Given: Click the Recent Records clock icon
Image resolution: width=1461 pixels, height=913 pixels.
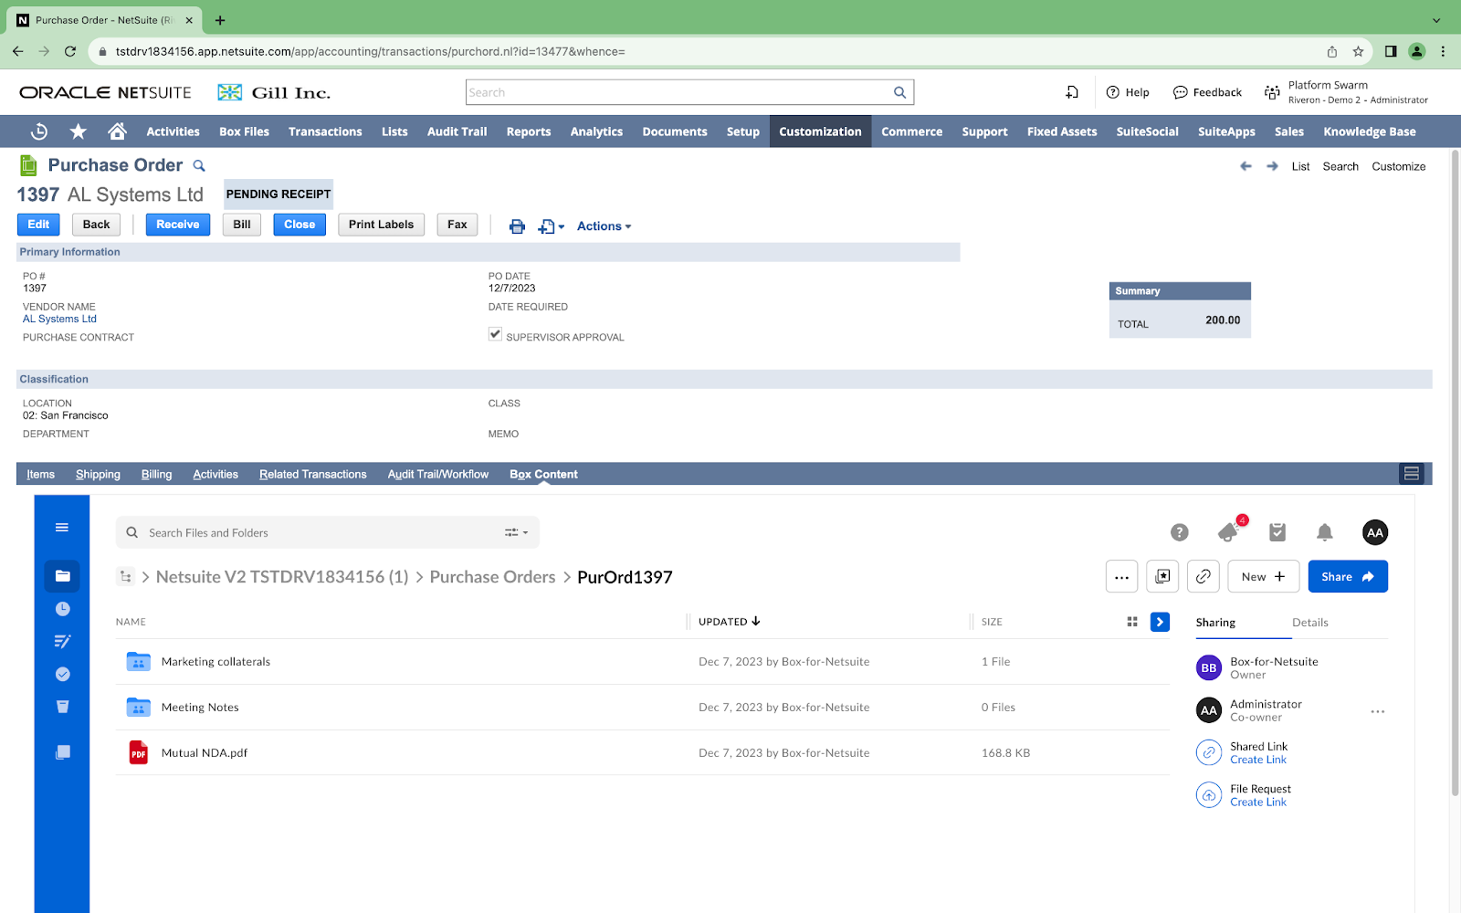Looking at the screenshot, I should coord(39,131).
